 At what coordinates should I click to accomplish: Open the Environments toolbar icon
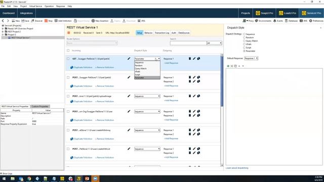(x=263, y=21)
